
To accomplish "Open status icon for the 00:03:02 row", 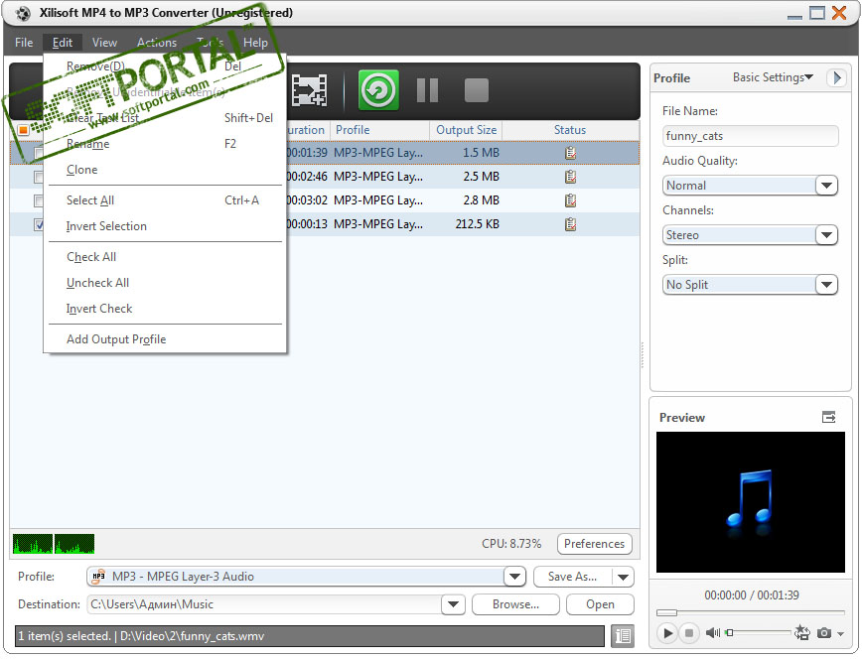I will 571,200.
